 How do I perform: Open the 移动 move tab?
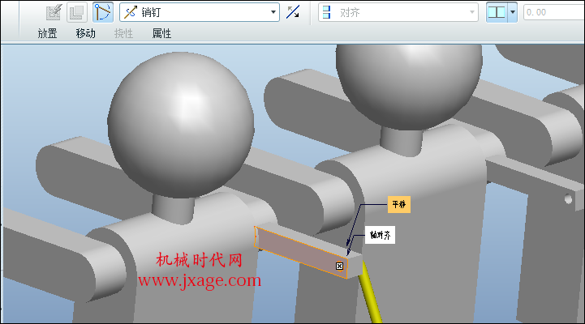click(x=86, y=33)
